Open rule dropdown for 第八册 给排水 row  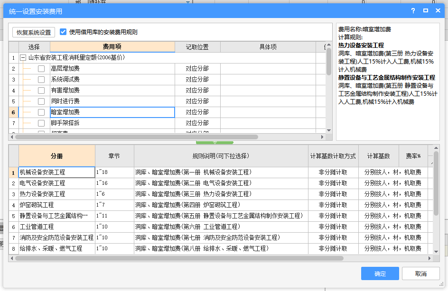coord(221,248)
